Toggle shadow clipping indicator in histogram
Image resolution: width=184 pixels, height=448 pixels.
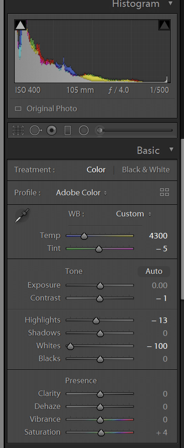[20, 25]
